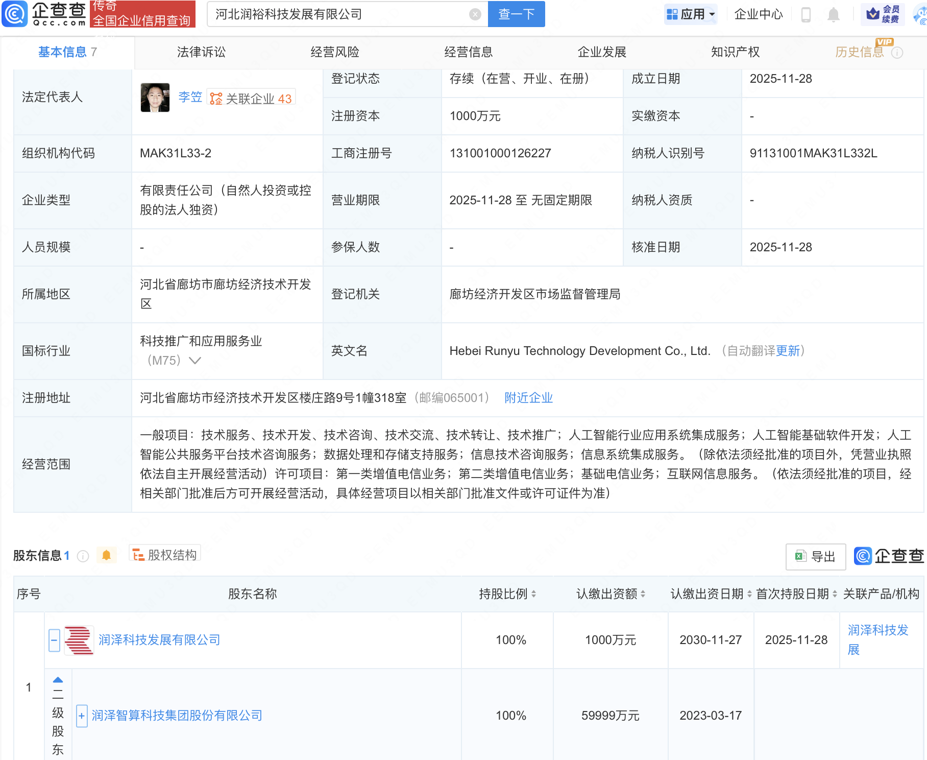
Task: Click the Qichacha logo icon
Action: (x=15, y=14)
